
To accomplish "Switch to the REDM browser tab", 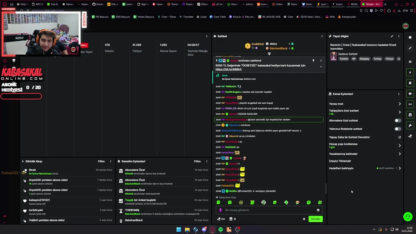I will click(x=352, y=4).
